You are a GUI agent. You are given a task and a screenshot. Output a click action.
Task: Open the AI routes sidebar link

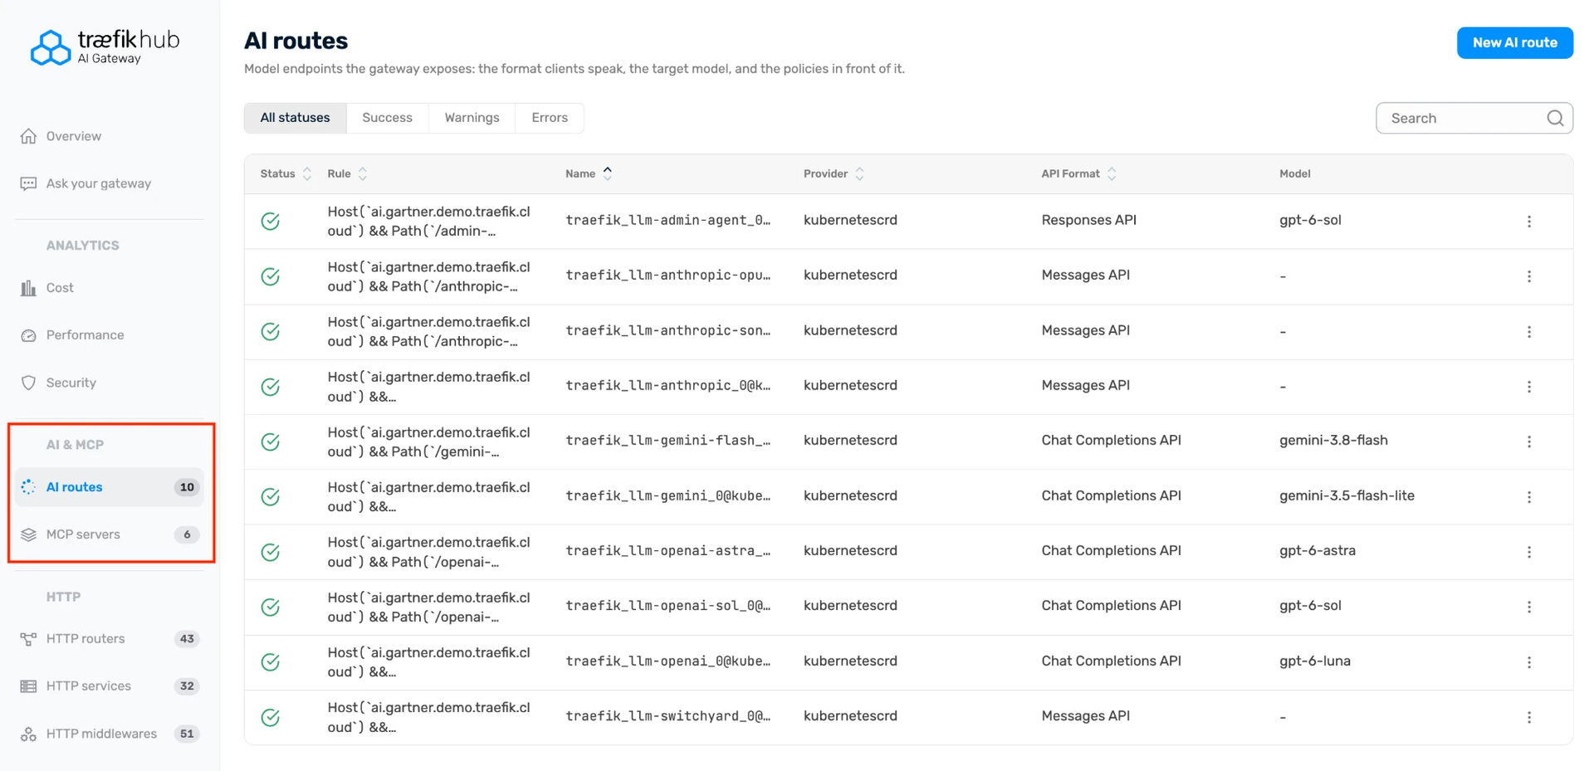coord(109,487)
